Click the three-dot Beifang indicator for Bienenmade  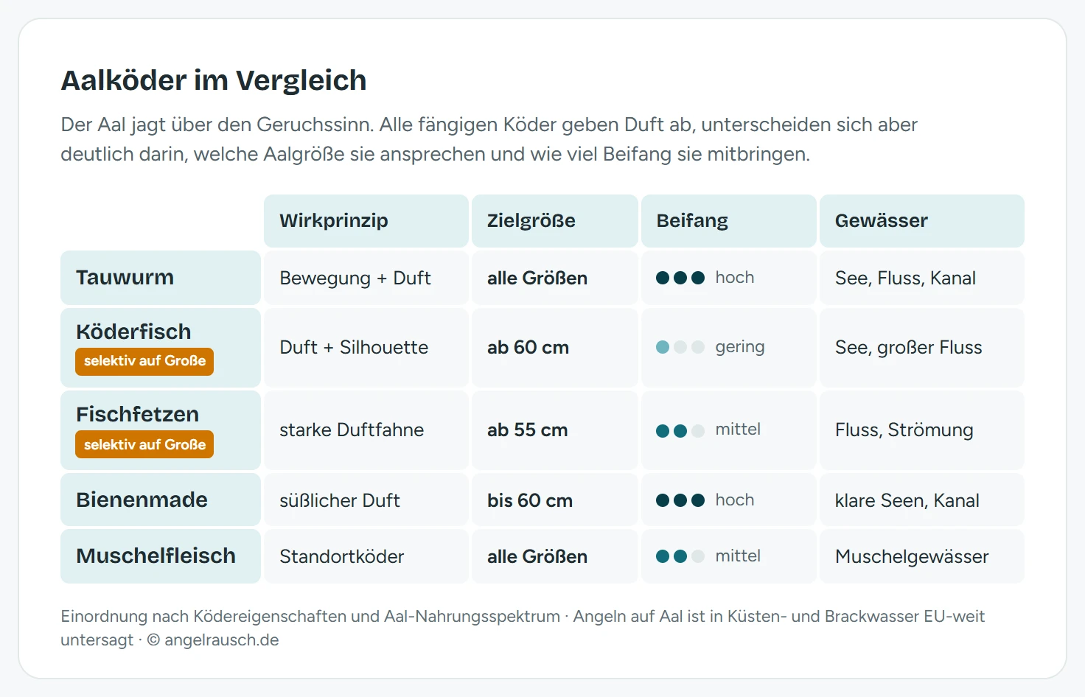(x=680, y=500)
